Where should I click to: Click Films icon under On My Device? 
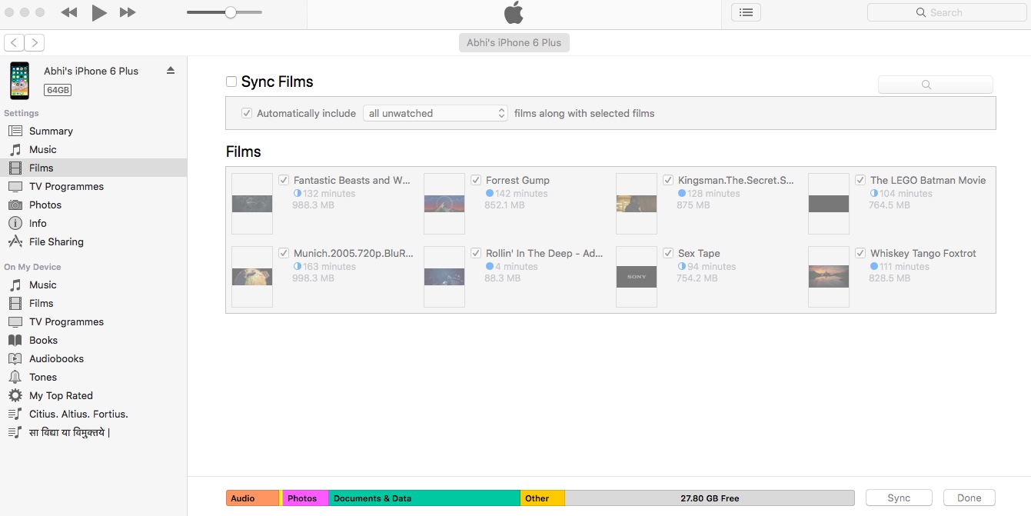coord(15,303)
